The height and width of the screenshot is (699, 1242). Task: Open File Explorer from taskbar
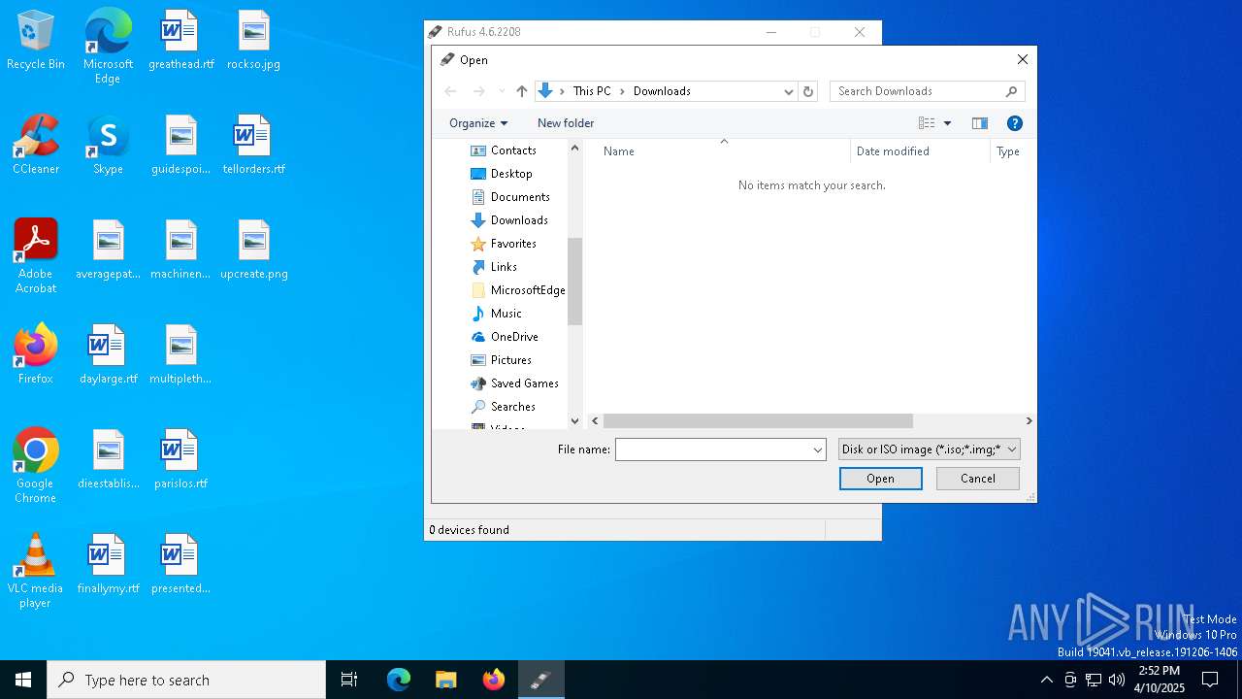pos(445,680)
